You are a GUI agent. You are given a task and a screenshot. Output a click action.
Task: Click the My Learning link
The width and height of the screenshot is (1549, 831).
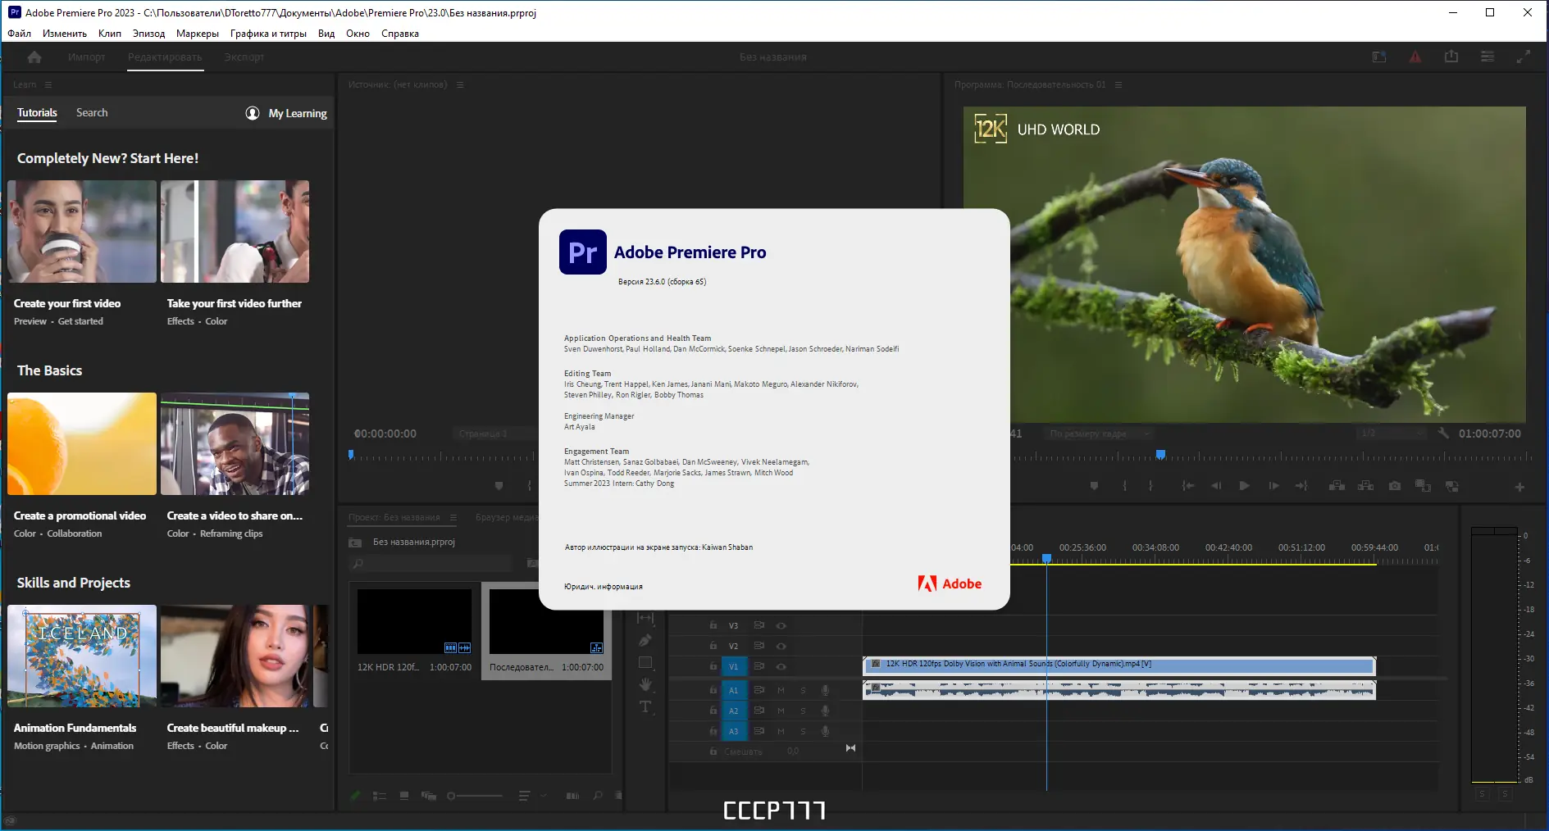(x=287, y=113)
